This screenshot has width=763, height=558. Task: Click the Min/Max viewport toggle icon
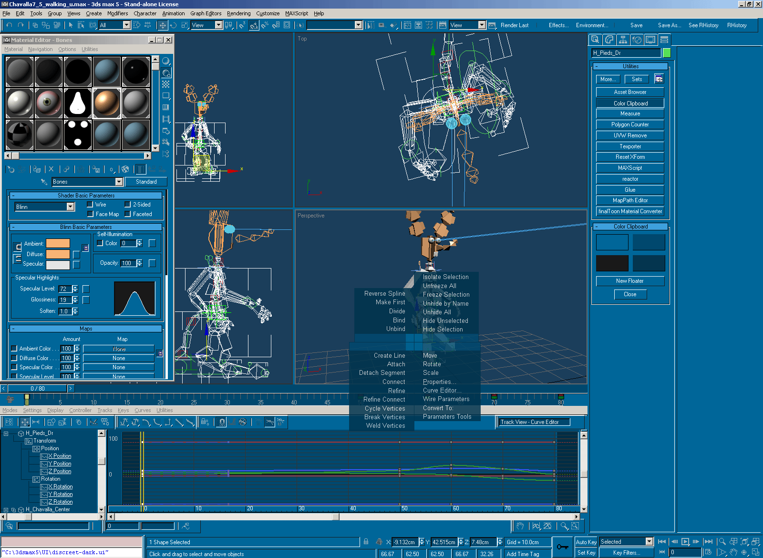(756, 552)
